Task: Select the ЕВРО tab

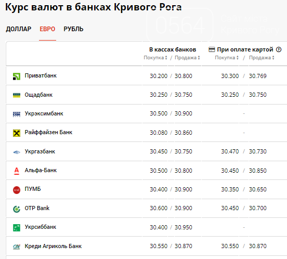Action: pos(47,29)
